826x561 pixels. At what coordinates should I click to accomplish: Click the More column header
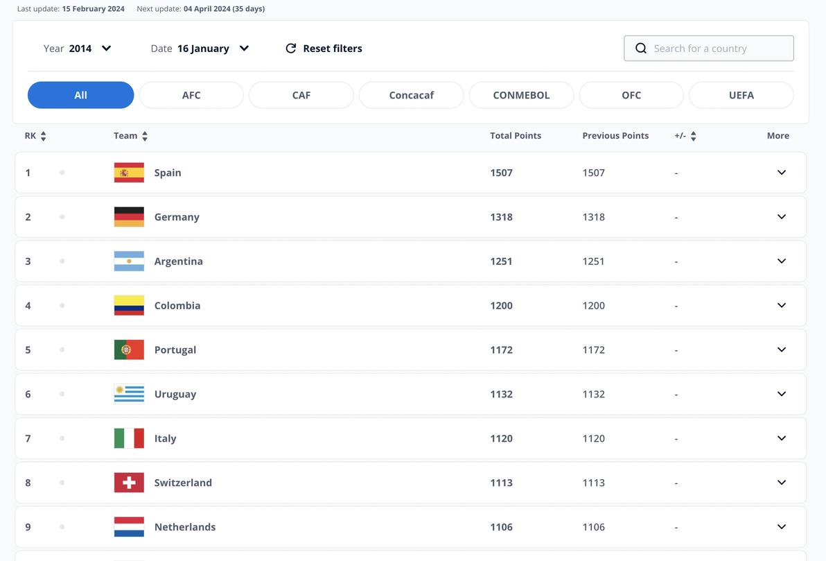pos(778,135)
